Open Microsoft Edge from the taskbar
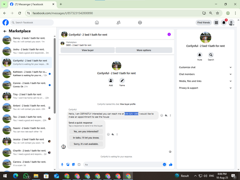The width and height of the screenshot is (240, 180). pos(15,176)
